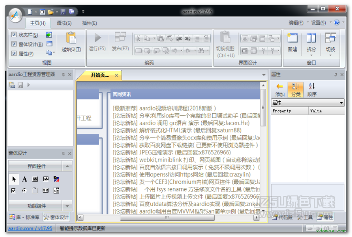Close the 开始页 tab with its X
This screenshot has width=352, height=237.
[116, 75]
